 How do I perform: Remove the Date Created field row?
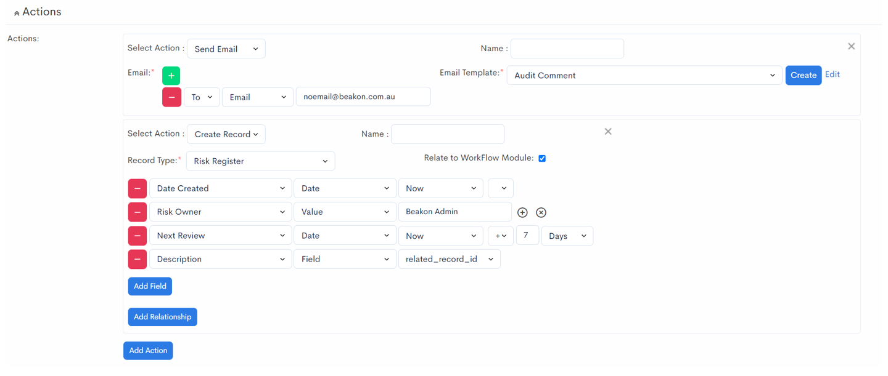click(138, 188)
